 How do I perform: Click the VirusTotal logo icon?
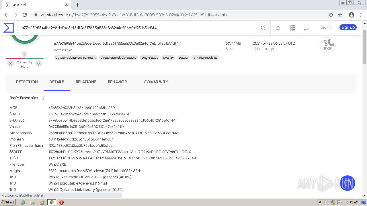point(9,28)
